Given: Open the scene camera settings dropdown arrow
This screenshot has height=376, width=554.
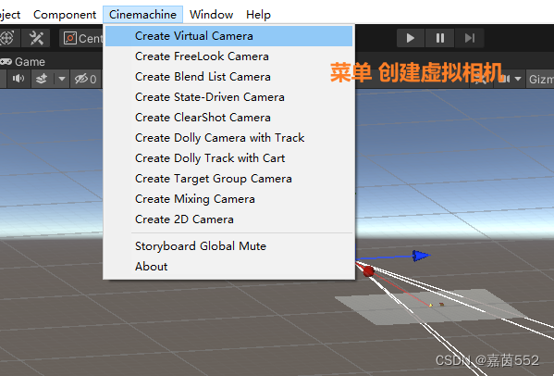Looking at the screenshot, I should pos(518,79).
